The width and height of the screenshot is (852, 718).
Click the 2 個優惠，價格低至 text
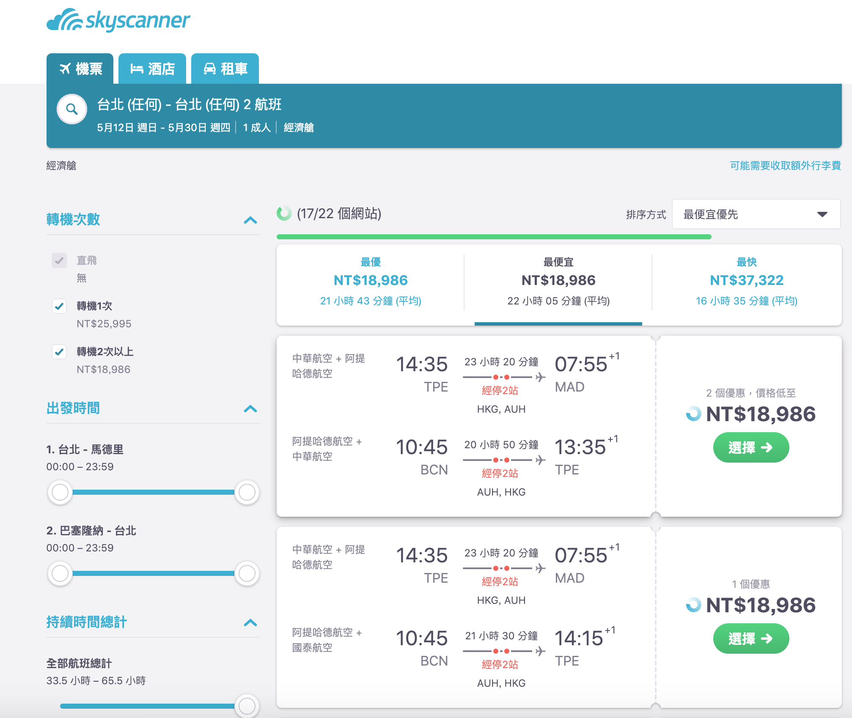tap(751, 393)
